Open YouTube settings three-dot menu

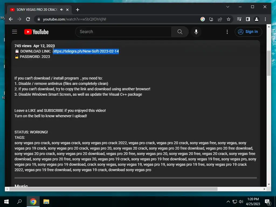[x=227, y=32]
